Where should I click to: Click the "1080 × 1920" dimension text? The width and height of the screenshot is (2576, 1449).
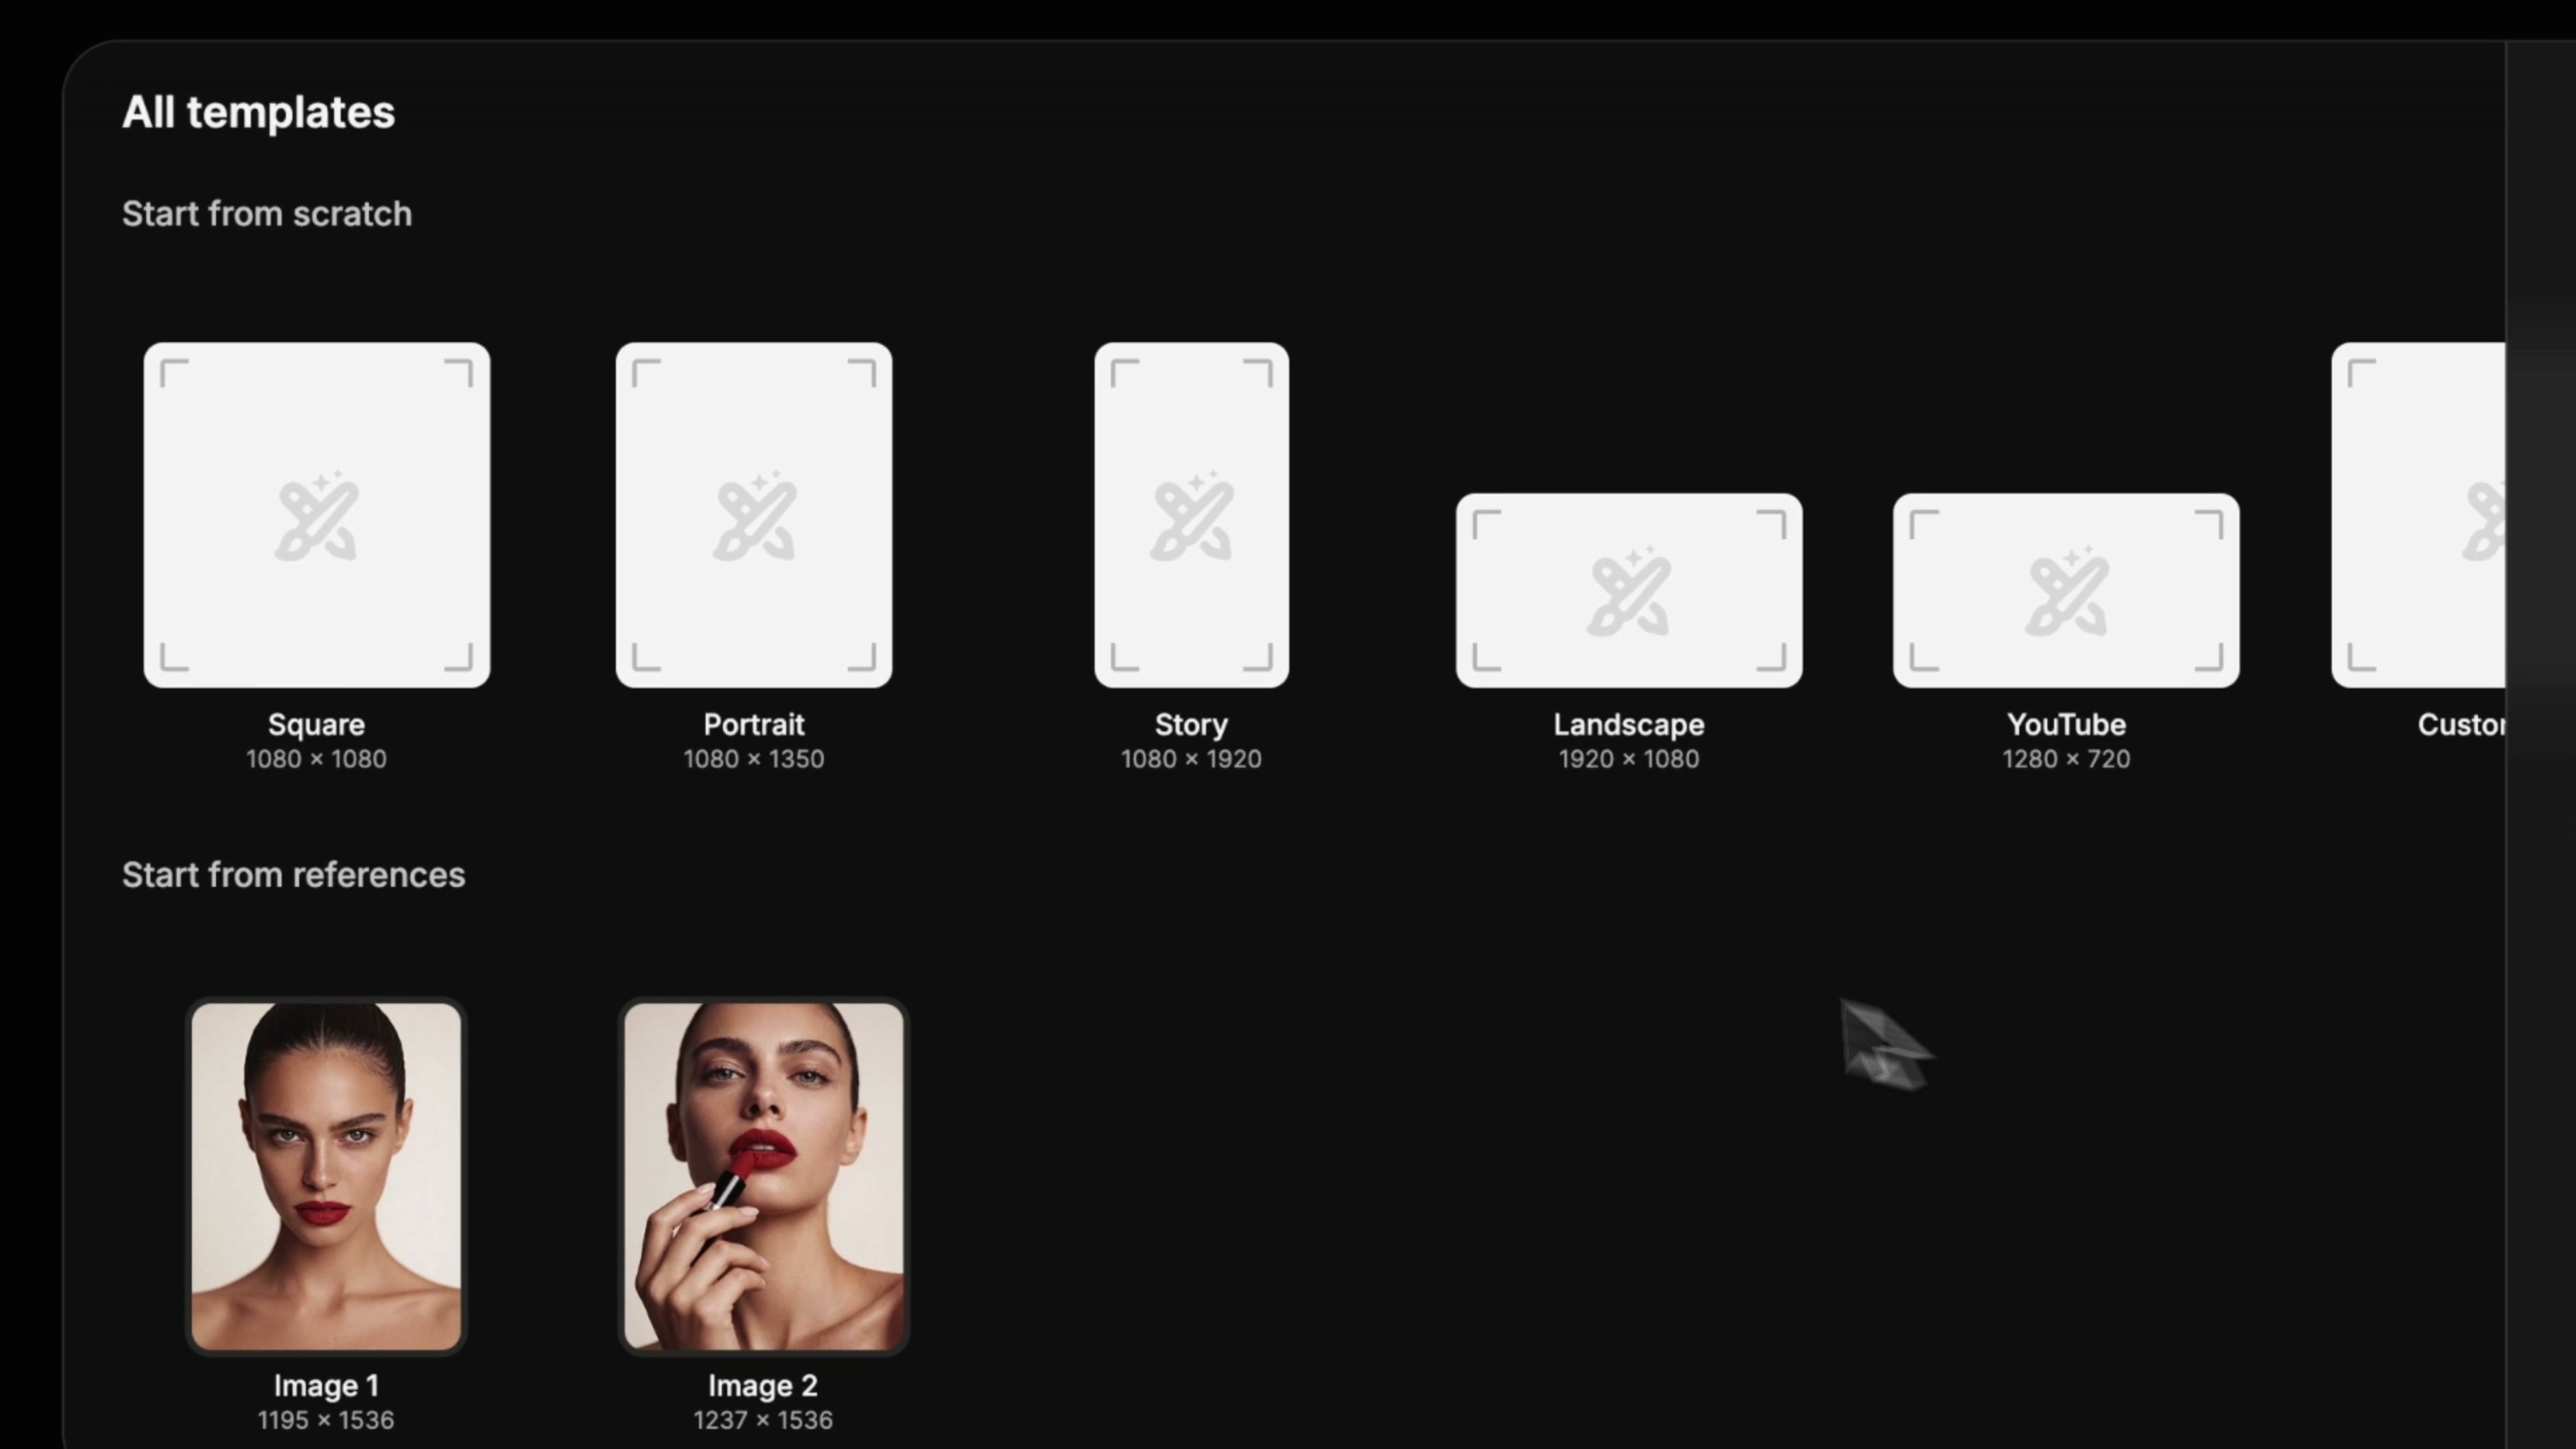1191,759
